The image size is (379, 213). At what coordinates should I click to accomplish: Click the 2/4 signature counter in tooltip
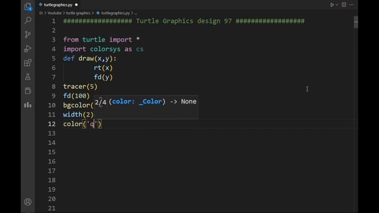pyautogui.click(x=101, y=102)
